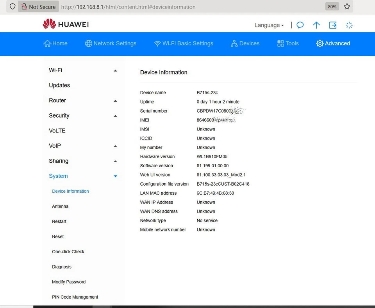Click the Device Information heading
Viewport: 375px width, 308px height.
click(164, 72)
